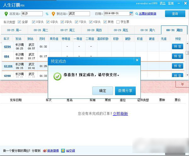Screen dimensions: 189x156
Task: Select the 08-29 周五 date tab
Action: pos(121,30)
